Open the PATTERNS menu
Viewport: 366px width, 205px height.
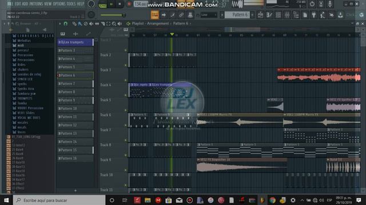(x=36, y=4)
